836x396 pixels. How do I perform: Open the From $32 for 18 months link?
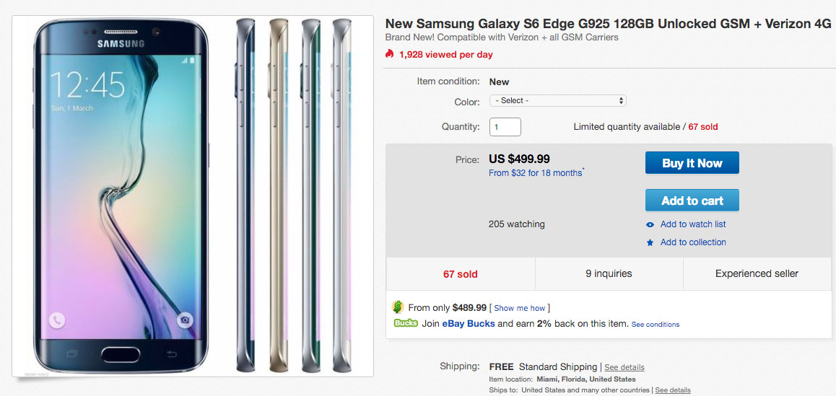coord(536,173)
